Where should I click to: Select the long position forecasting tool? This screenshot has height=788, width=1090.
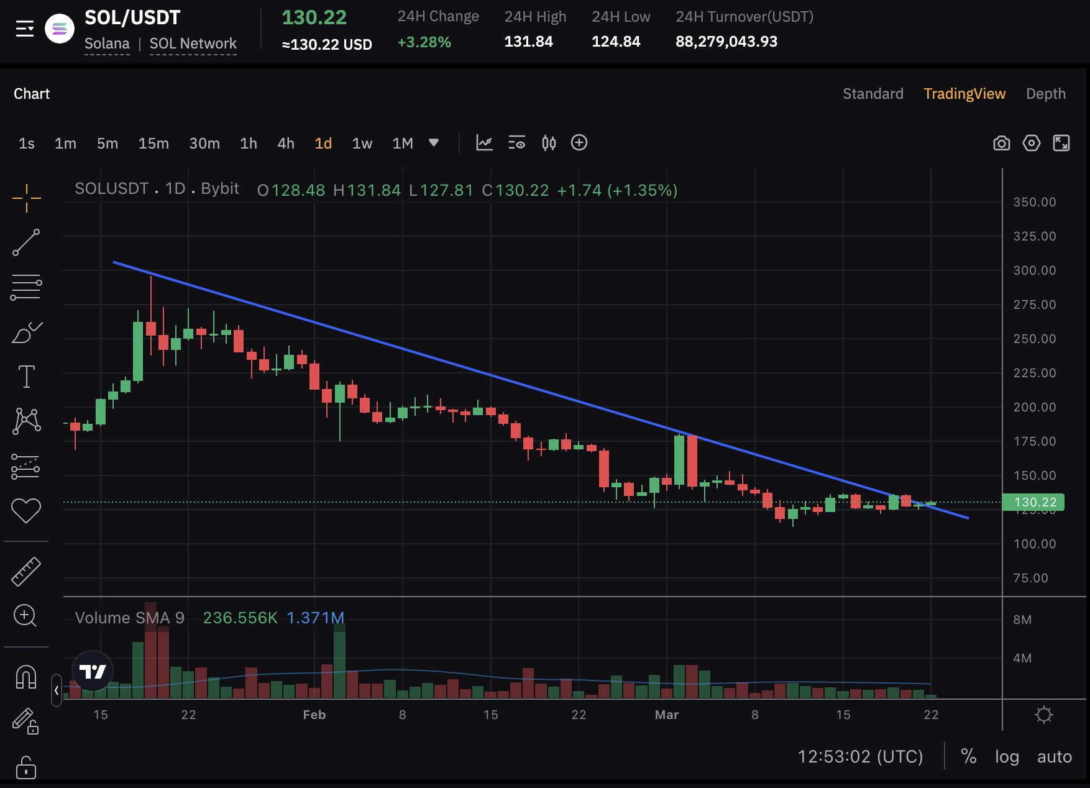click(26, 466)
